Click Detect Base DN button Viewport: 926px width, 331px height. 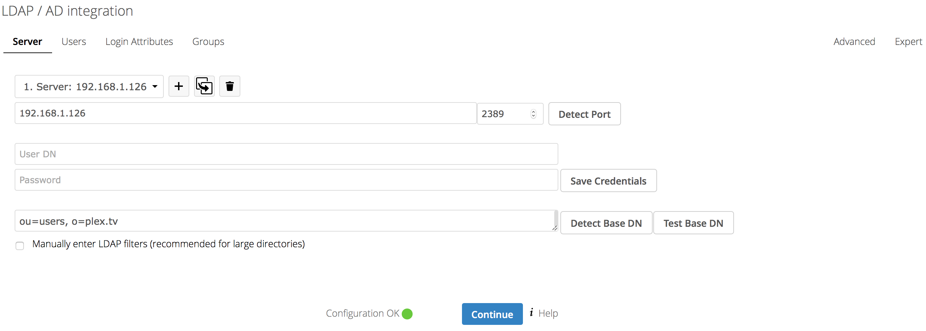coord(606,223)
